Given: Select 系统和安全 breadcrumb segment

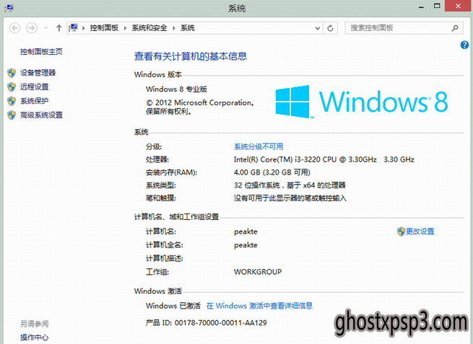Looking at the screenshot, I should coord(149,28).
